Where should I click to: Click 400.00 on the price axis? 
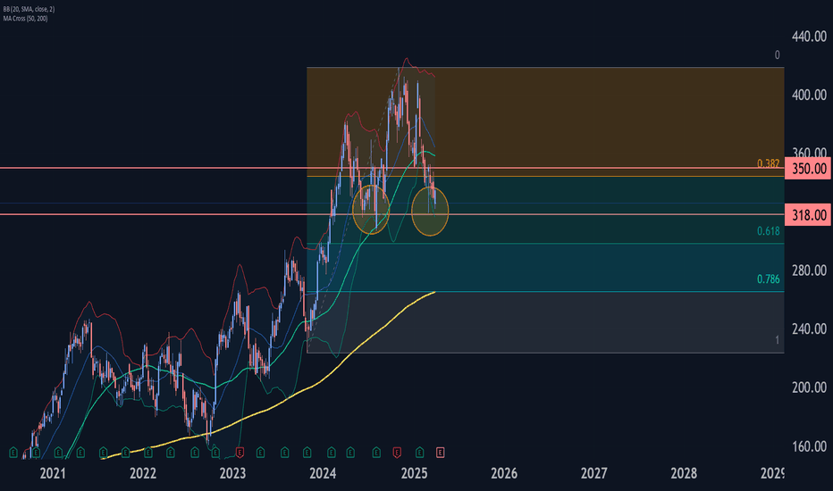[x=809, y=95]
